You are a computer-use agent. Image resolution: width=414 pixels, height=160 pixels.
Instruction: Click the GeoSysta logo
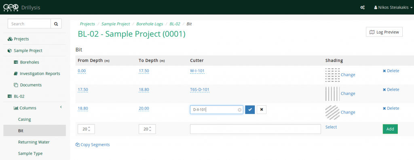[x=11, y=7]
